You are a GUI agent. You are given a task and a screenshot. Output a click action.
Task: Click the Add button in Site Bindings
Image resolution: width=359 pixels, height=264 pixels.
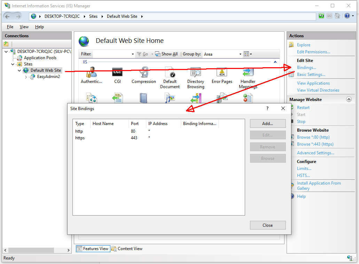pyautogui.click(x=267, y=123)
